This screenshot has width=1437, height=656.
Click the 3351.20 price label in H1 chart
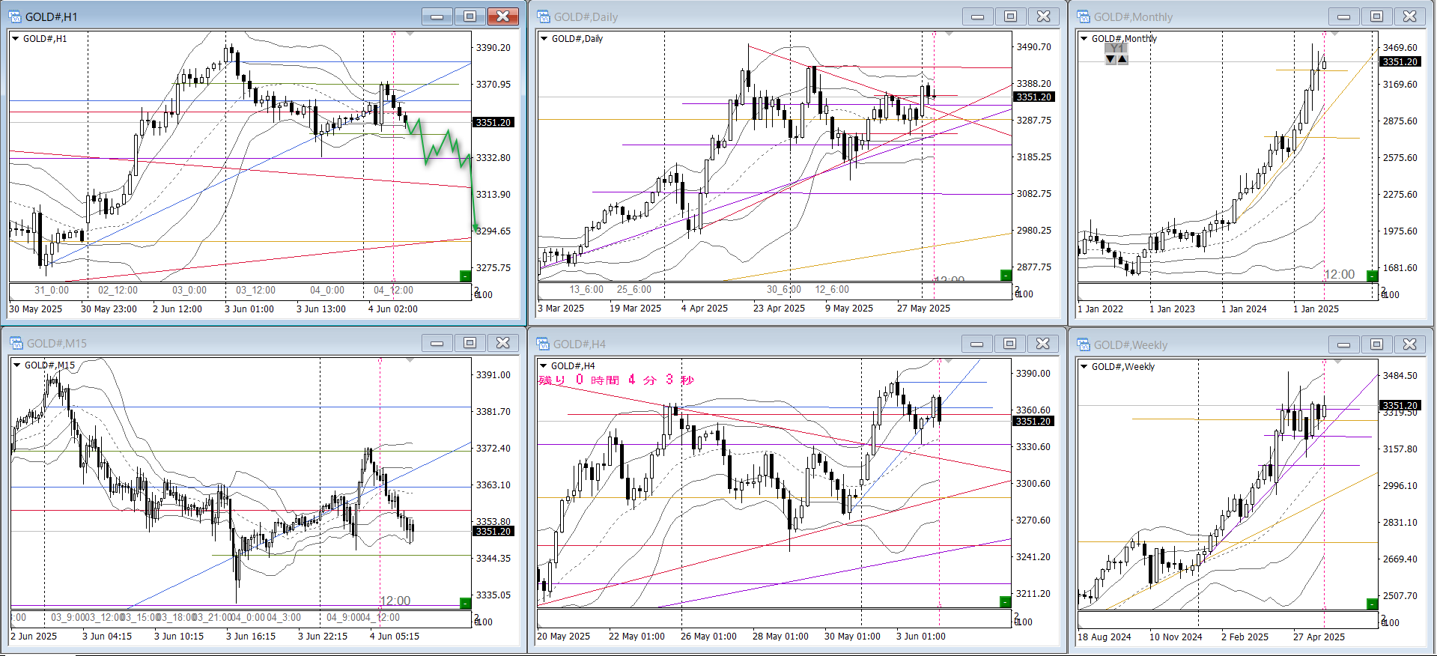point(493,122)
